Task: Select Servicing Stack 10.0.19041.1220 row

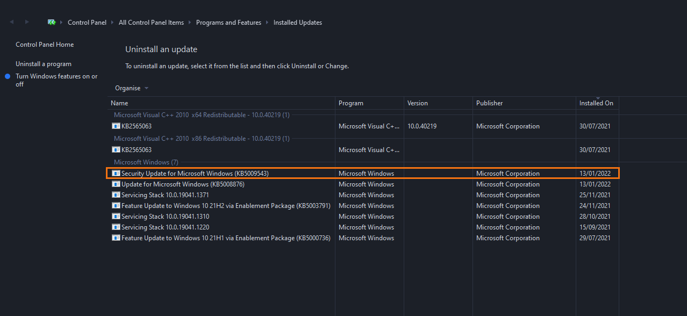Action: pyautogui.click(x=363, y=227)
